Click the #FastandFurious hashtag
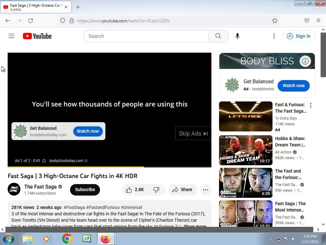This screenshot has height=245, width=326. click(x=103, y=207)
